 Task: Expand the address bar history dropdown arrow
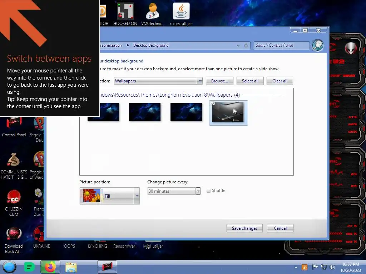pyautogui.click(x=238, y=45)
